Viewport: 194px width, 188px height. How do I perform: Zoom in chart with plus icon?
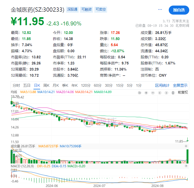[146, 93]
